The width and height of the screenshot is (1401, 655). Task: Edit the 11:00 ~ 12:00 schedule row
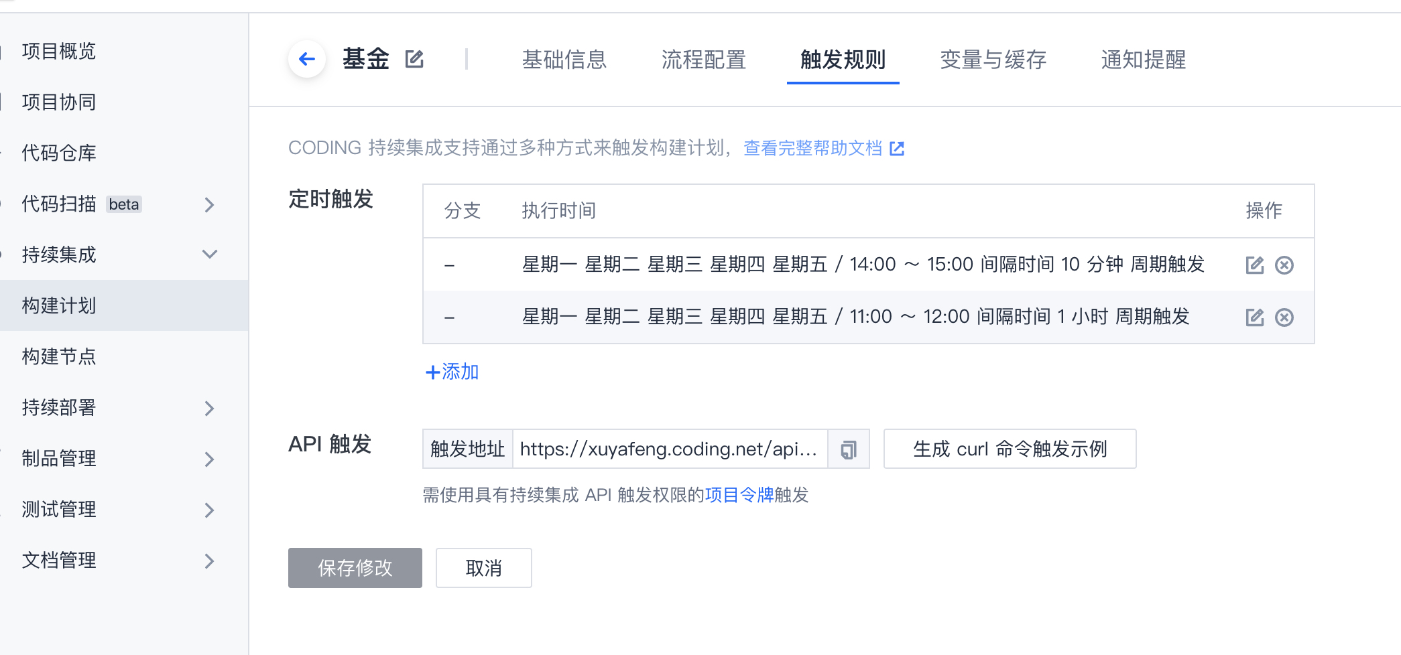coord(1254,317)
